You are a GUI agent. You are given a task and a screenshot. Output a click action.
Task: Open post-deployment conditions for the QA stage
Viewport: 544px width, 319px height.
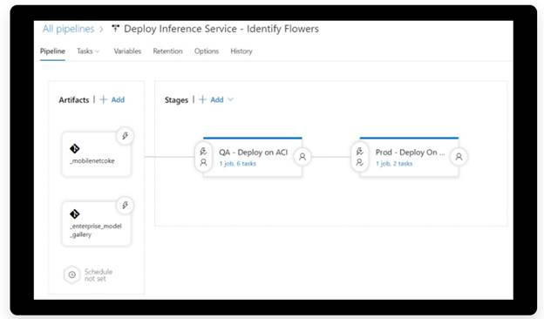[x=303, y=157]
